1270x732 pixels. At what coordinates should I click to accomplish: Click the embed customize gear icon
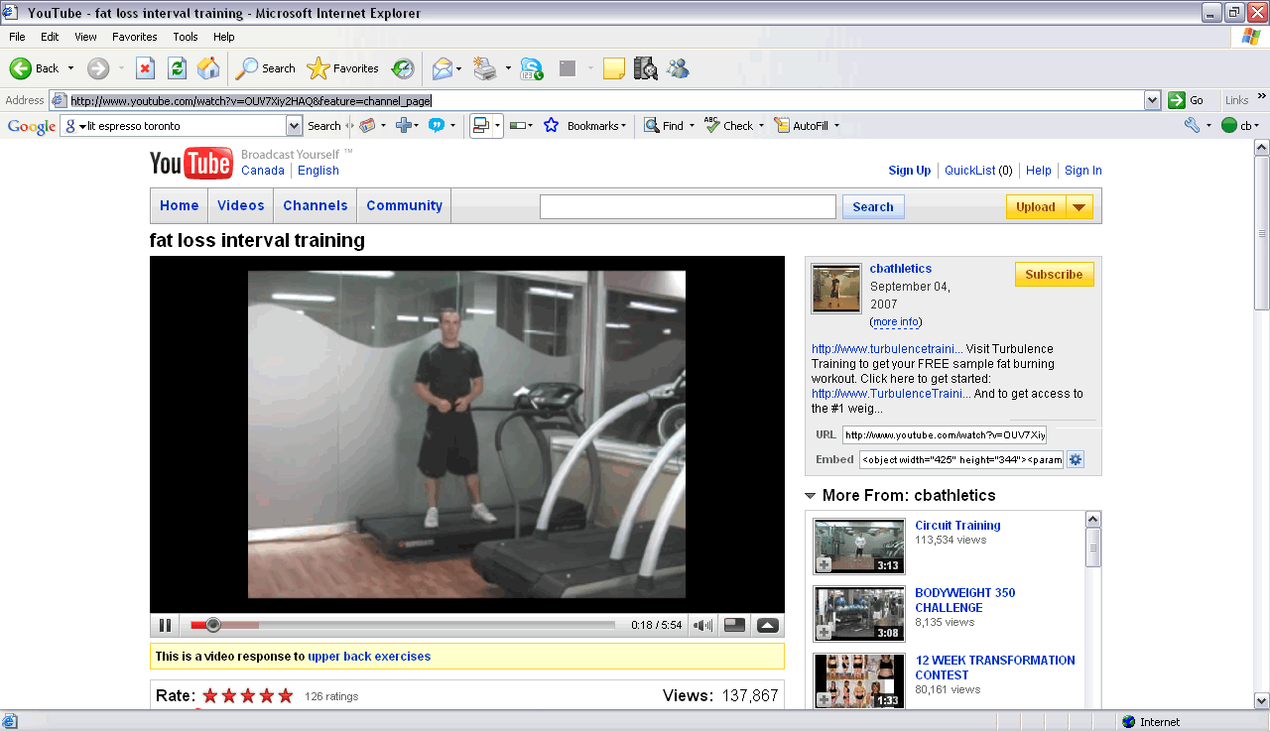[1076, 459]
